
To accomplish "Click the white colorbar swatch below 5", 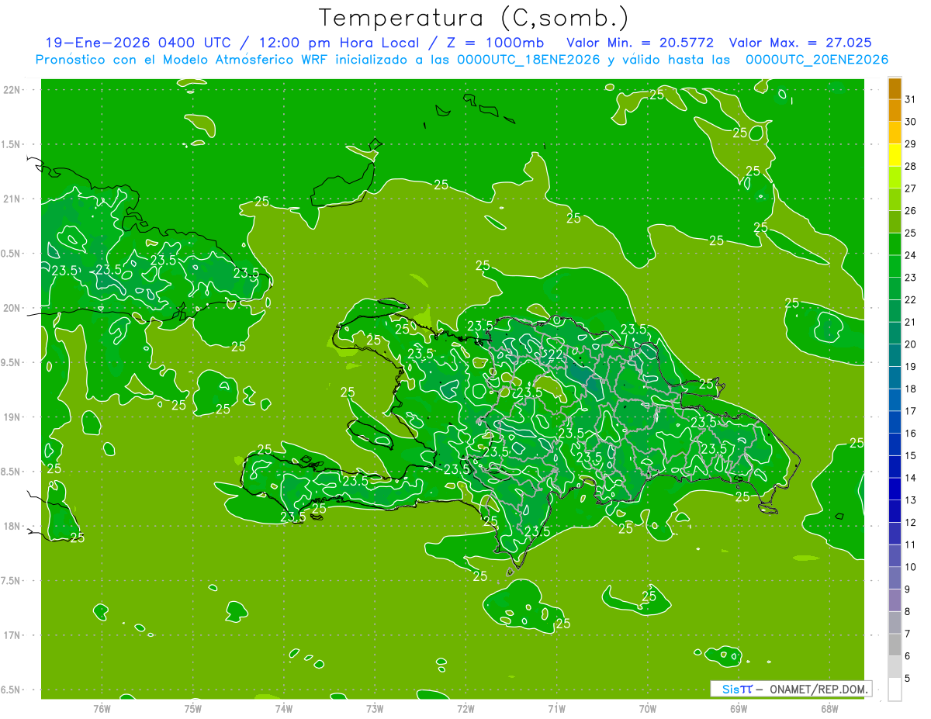I will [x=895, y=690].
